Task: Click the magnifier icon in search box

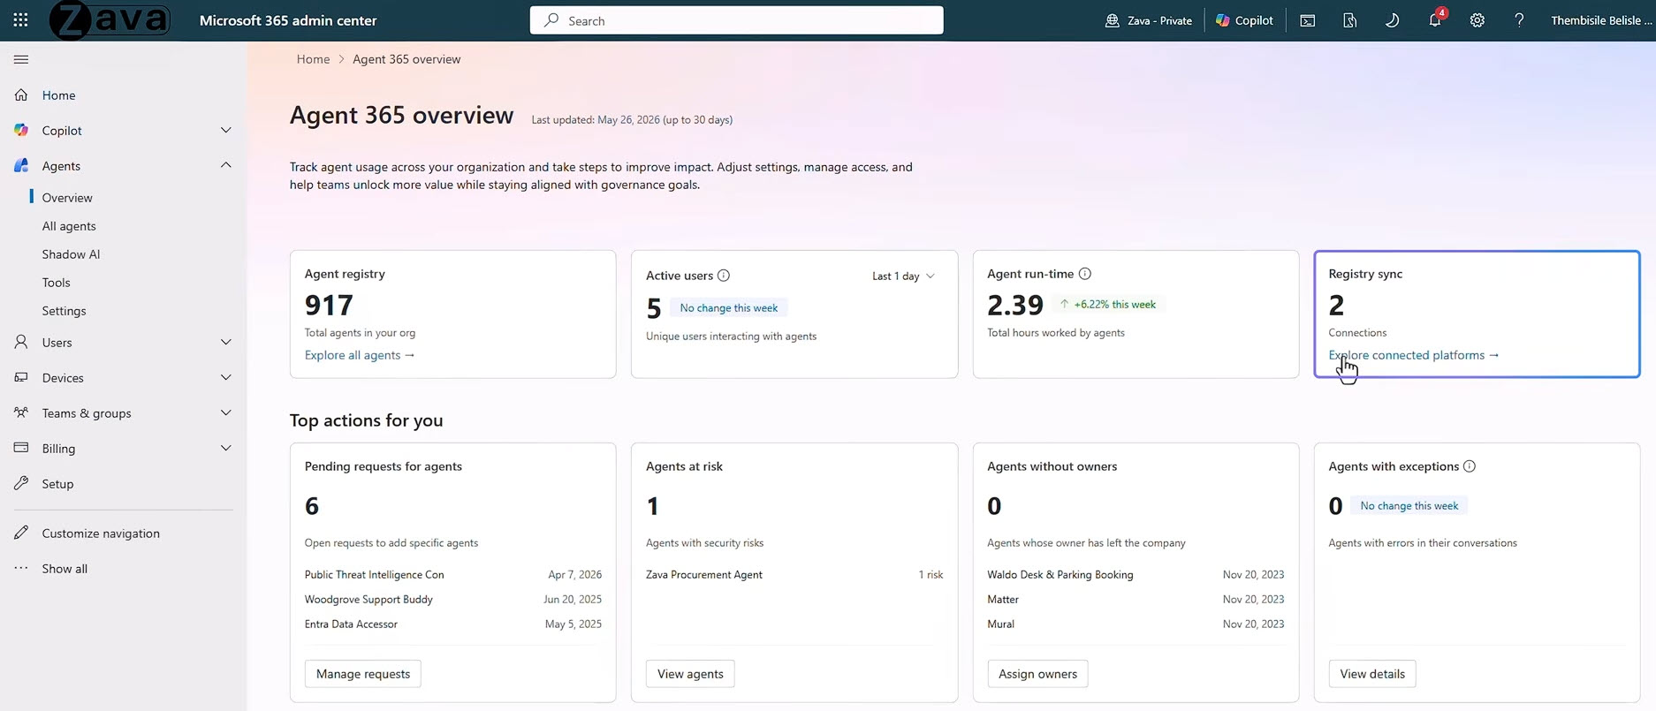Action: coord(551,20)
